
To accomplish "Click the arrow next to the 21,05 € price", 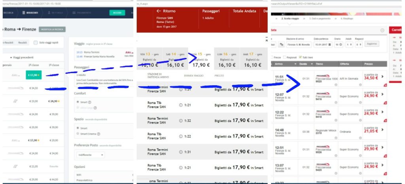I will click(382, 131).
